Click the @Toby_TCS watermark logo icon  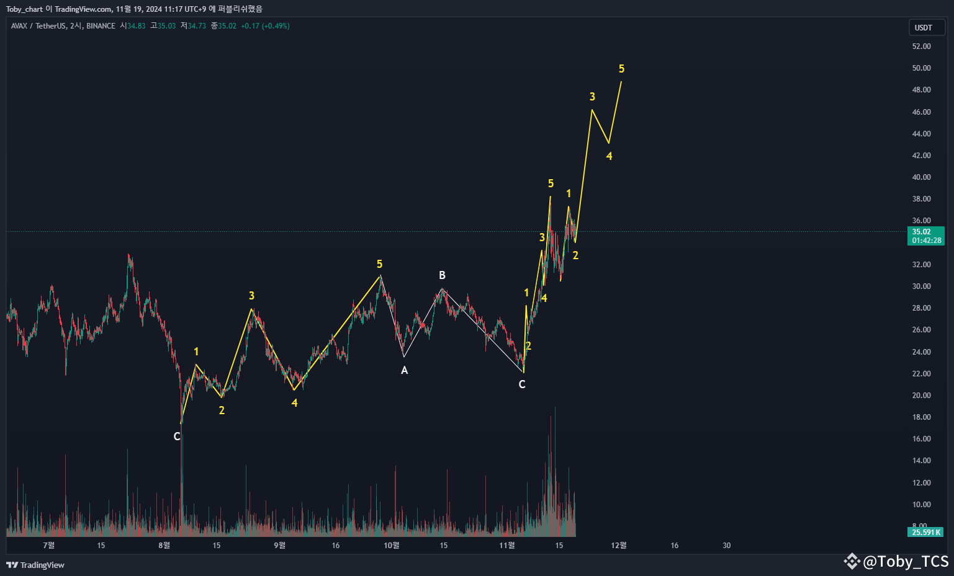853,562
